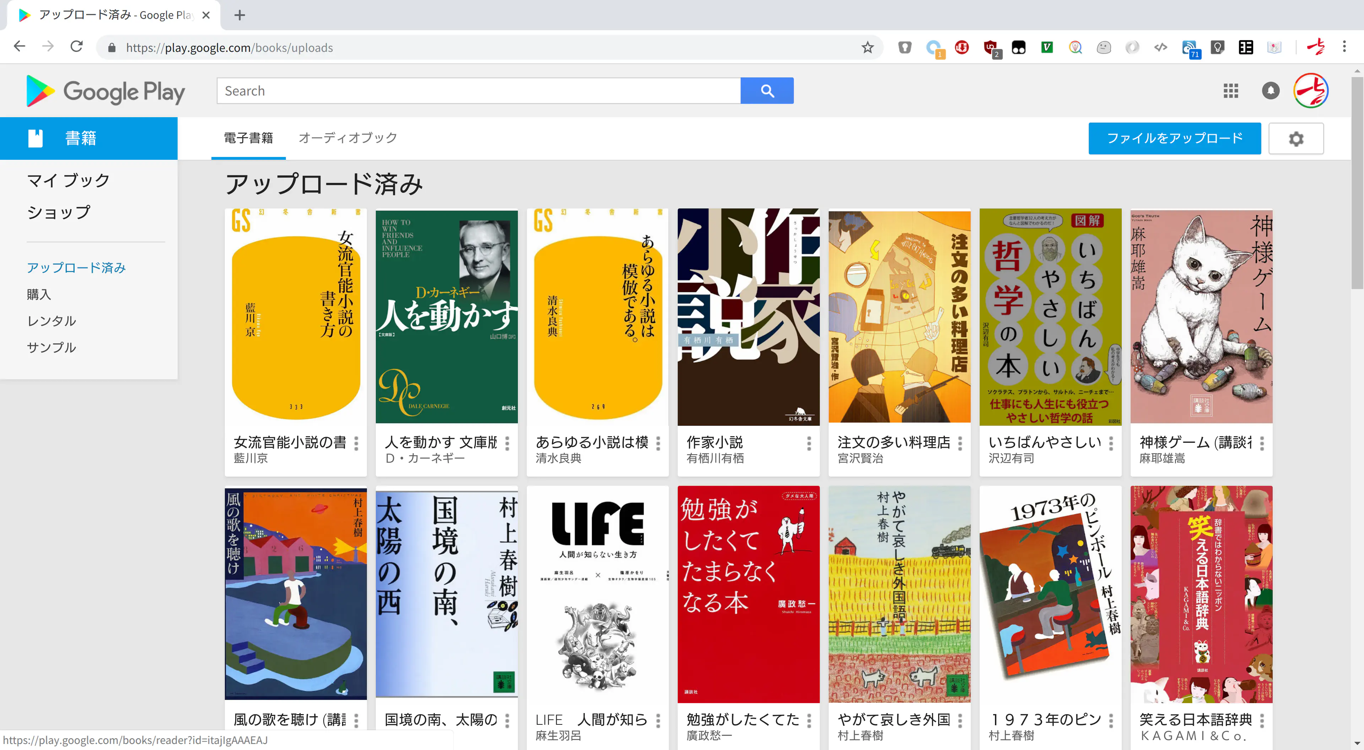Open the notifications bell
This screenshot has width=1364, height=750.
click(x=1270, y=91)
